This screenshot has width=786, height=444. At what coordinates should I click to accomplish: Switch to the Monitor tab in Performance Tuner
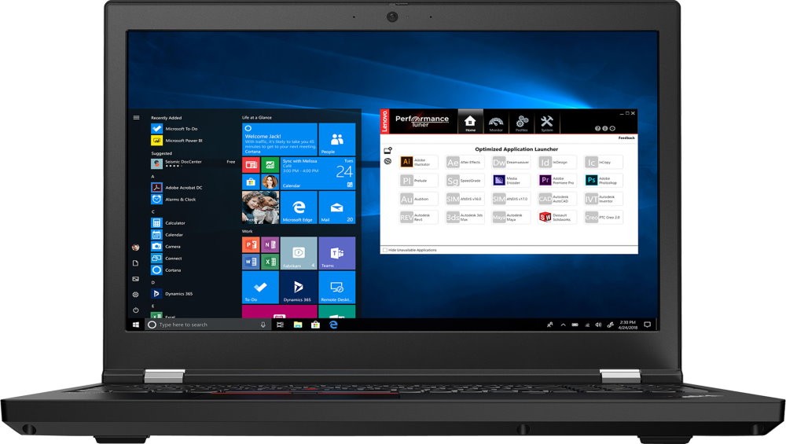click(x=495, y=123)
